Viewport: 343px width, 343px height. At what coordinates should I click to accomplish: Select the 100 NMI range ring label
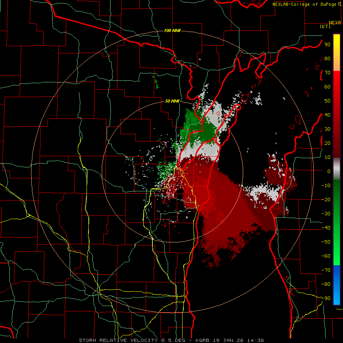[172, 30]
